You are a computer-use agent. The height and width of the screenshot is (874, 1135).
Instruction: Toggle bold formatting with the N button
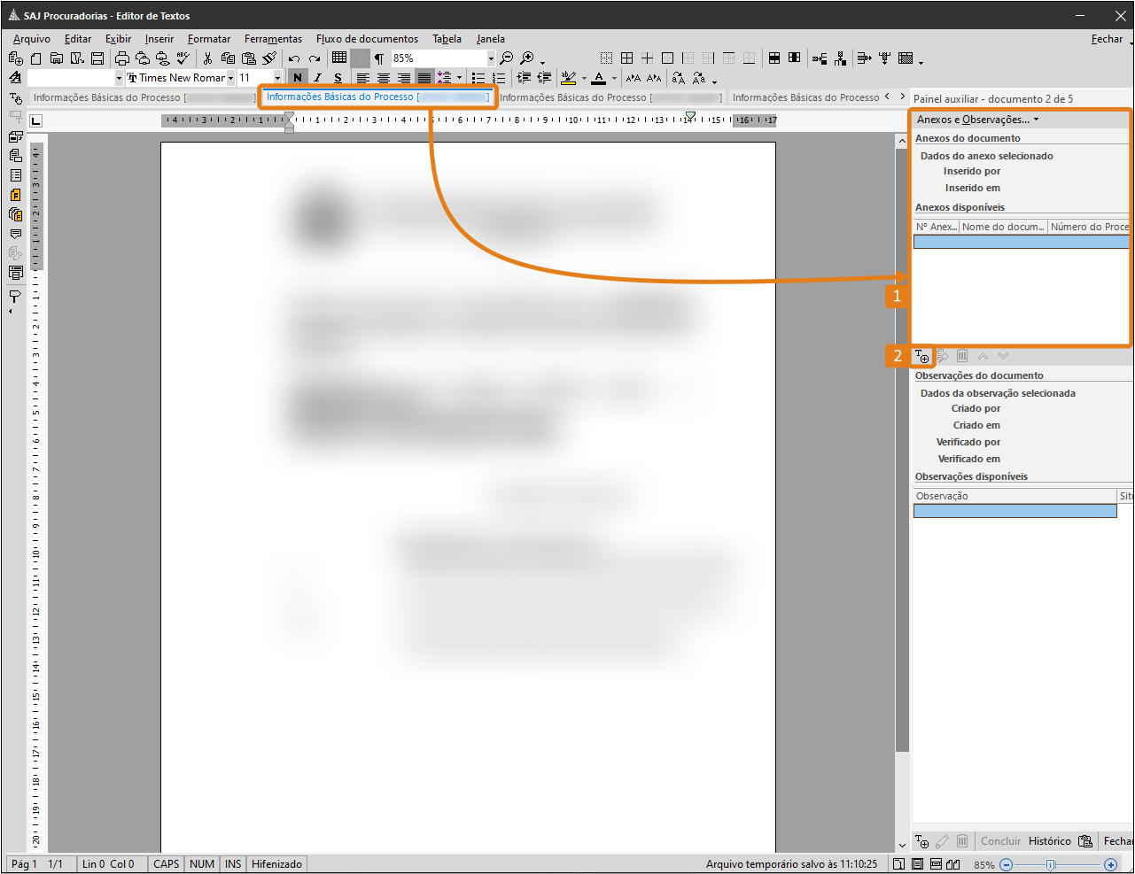click(x=298, y=78)
